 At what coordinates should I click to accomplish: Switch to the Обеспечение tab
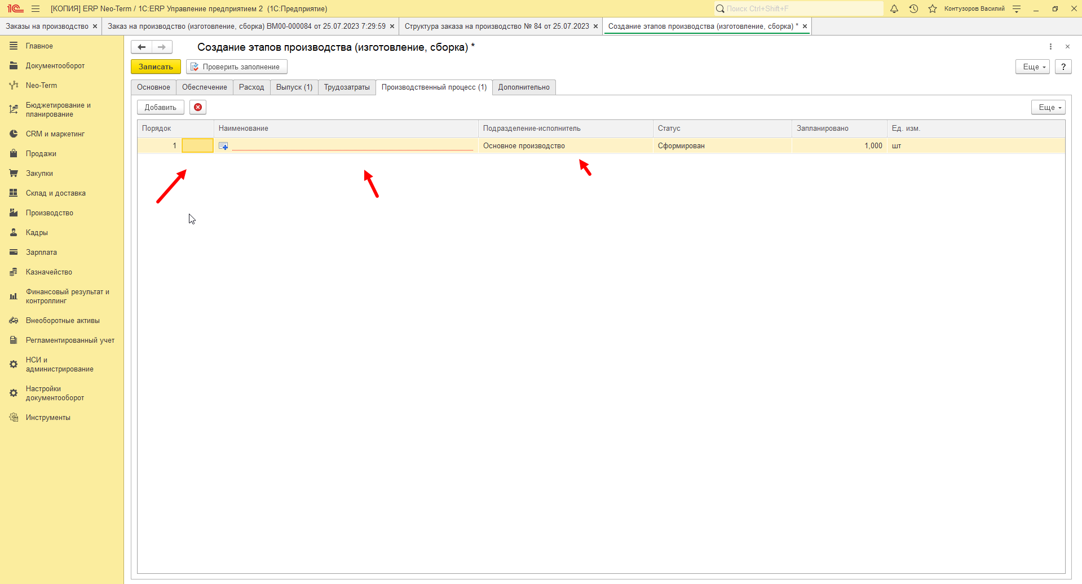point(205,87)
